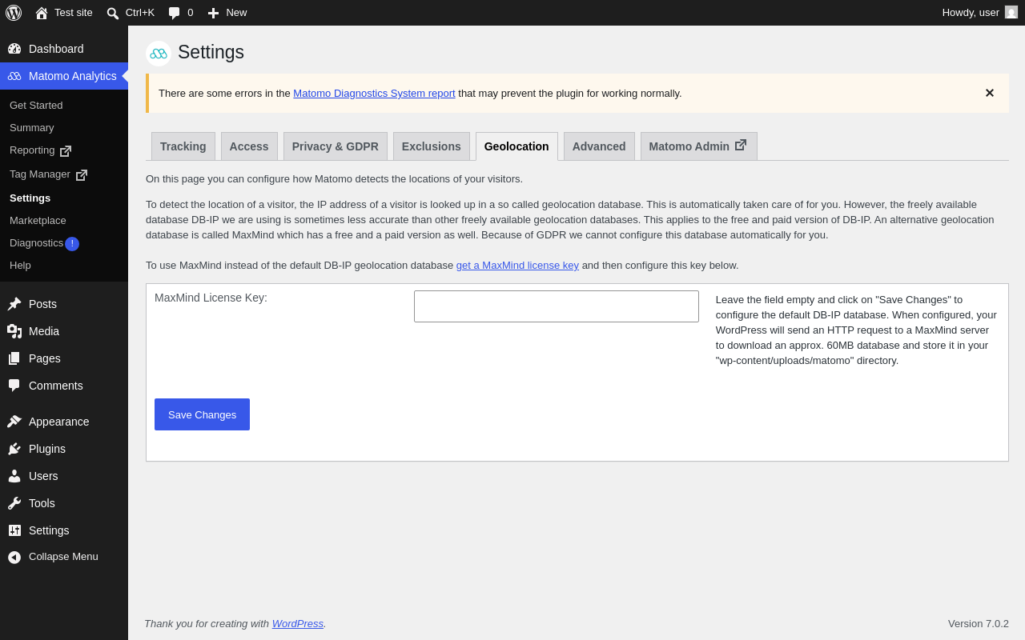
Task: Switch to the Access tab
Action: click(x=249, y=146)
